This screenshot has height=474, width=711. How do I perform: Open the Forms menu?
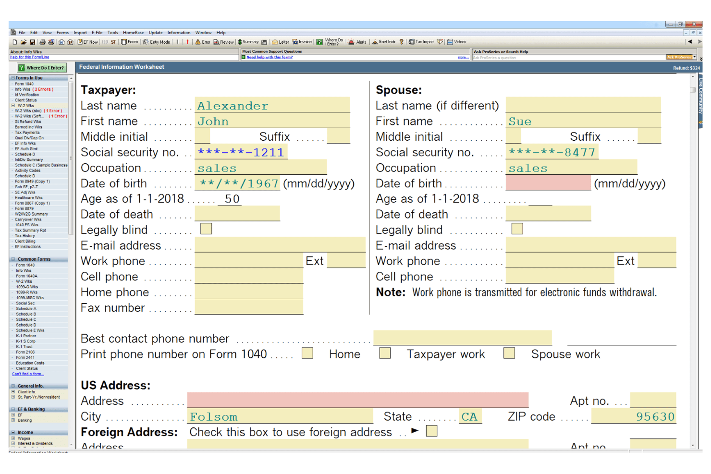[62, 32]
